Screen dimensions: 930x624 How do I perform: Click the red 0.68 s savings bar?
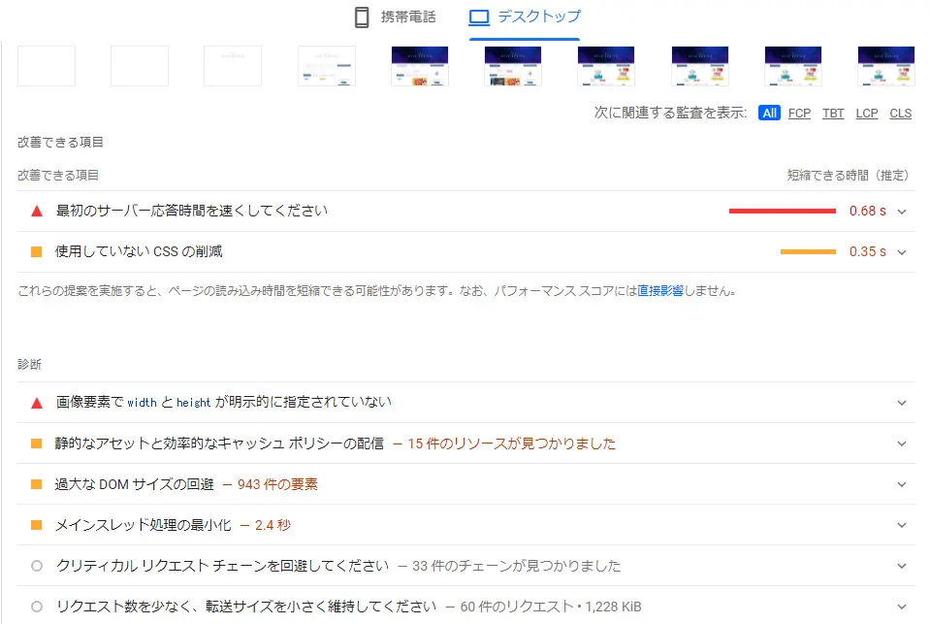pos(781,210)
